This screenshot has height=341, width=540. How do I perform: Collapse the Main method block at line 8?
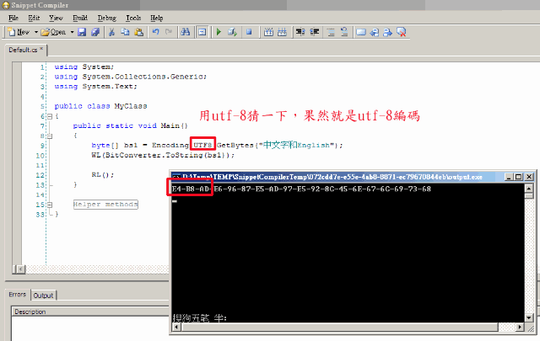pos(48,136)
